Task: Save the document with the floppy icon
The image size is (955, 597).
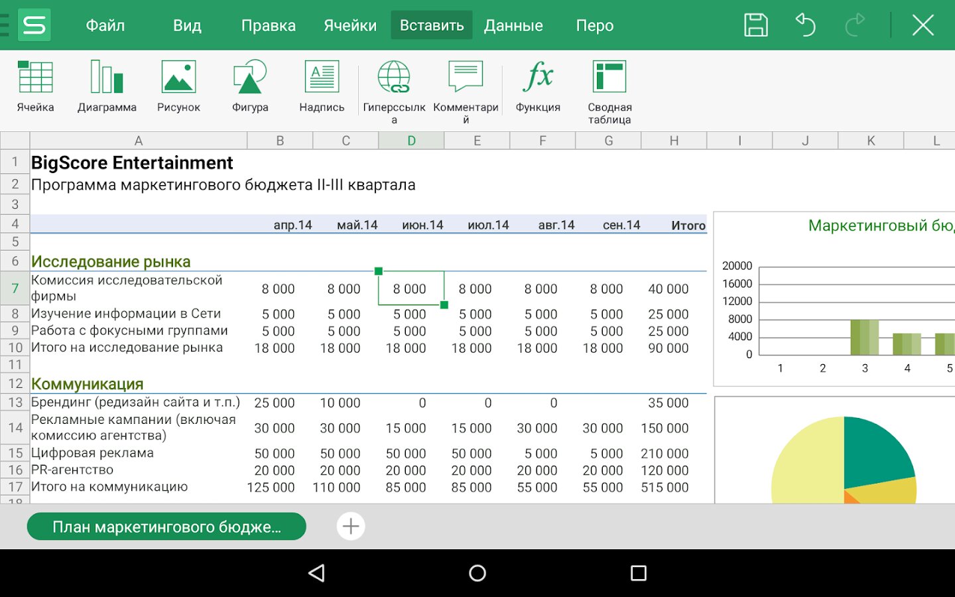Action: (x=755, y=25)
